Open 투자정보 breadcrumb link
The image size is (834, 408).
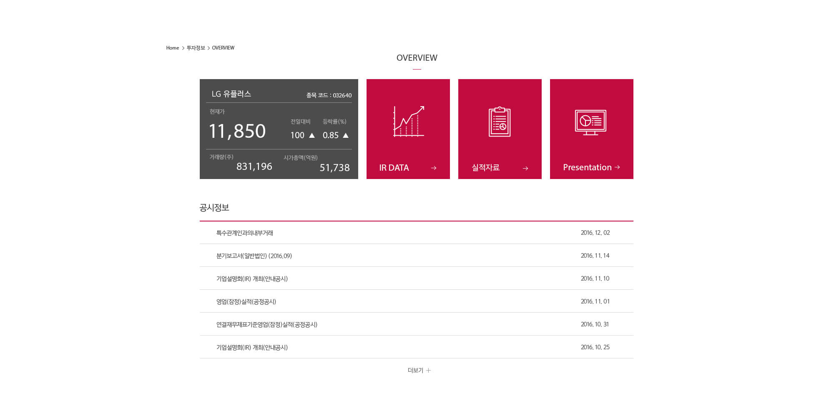(196, 48)
